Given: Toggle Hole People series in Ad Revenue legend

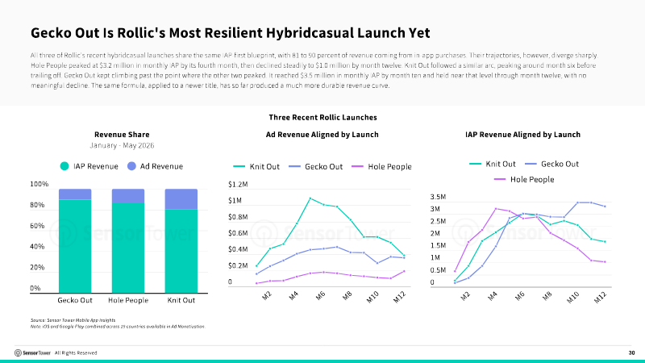Looking at the screenshot, I should (x=381, y=167).
